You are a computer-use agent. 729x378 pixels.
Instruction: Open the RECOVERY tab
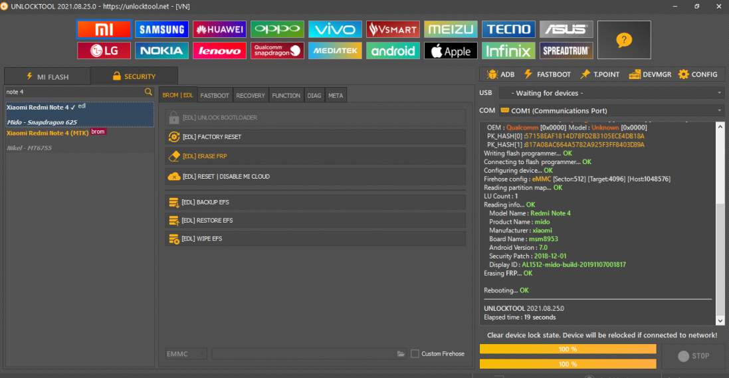pos(251,95)
